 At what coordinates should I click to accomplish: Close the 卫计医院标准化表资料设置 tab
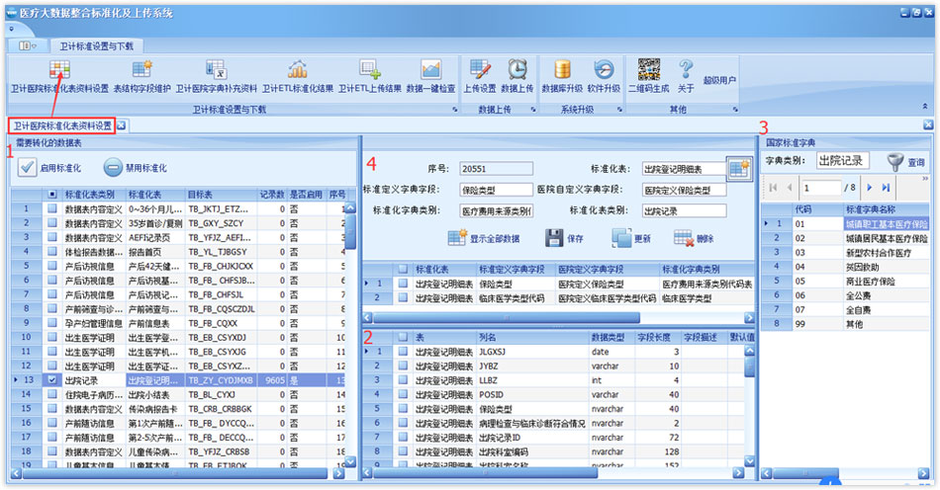[x=121, y=125]
